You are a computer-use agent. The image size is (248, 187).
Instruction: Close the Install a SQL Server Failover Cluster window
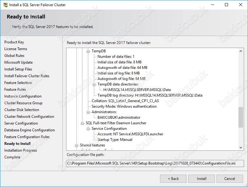tap(241, 5)
